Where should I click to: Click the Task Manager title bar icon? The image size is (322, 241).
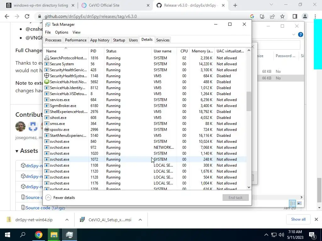click(48, 24)
